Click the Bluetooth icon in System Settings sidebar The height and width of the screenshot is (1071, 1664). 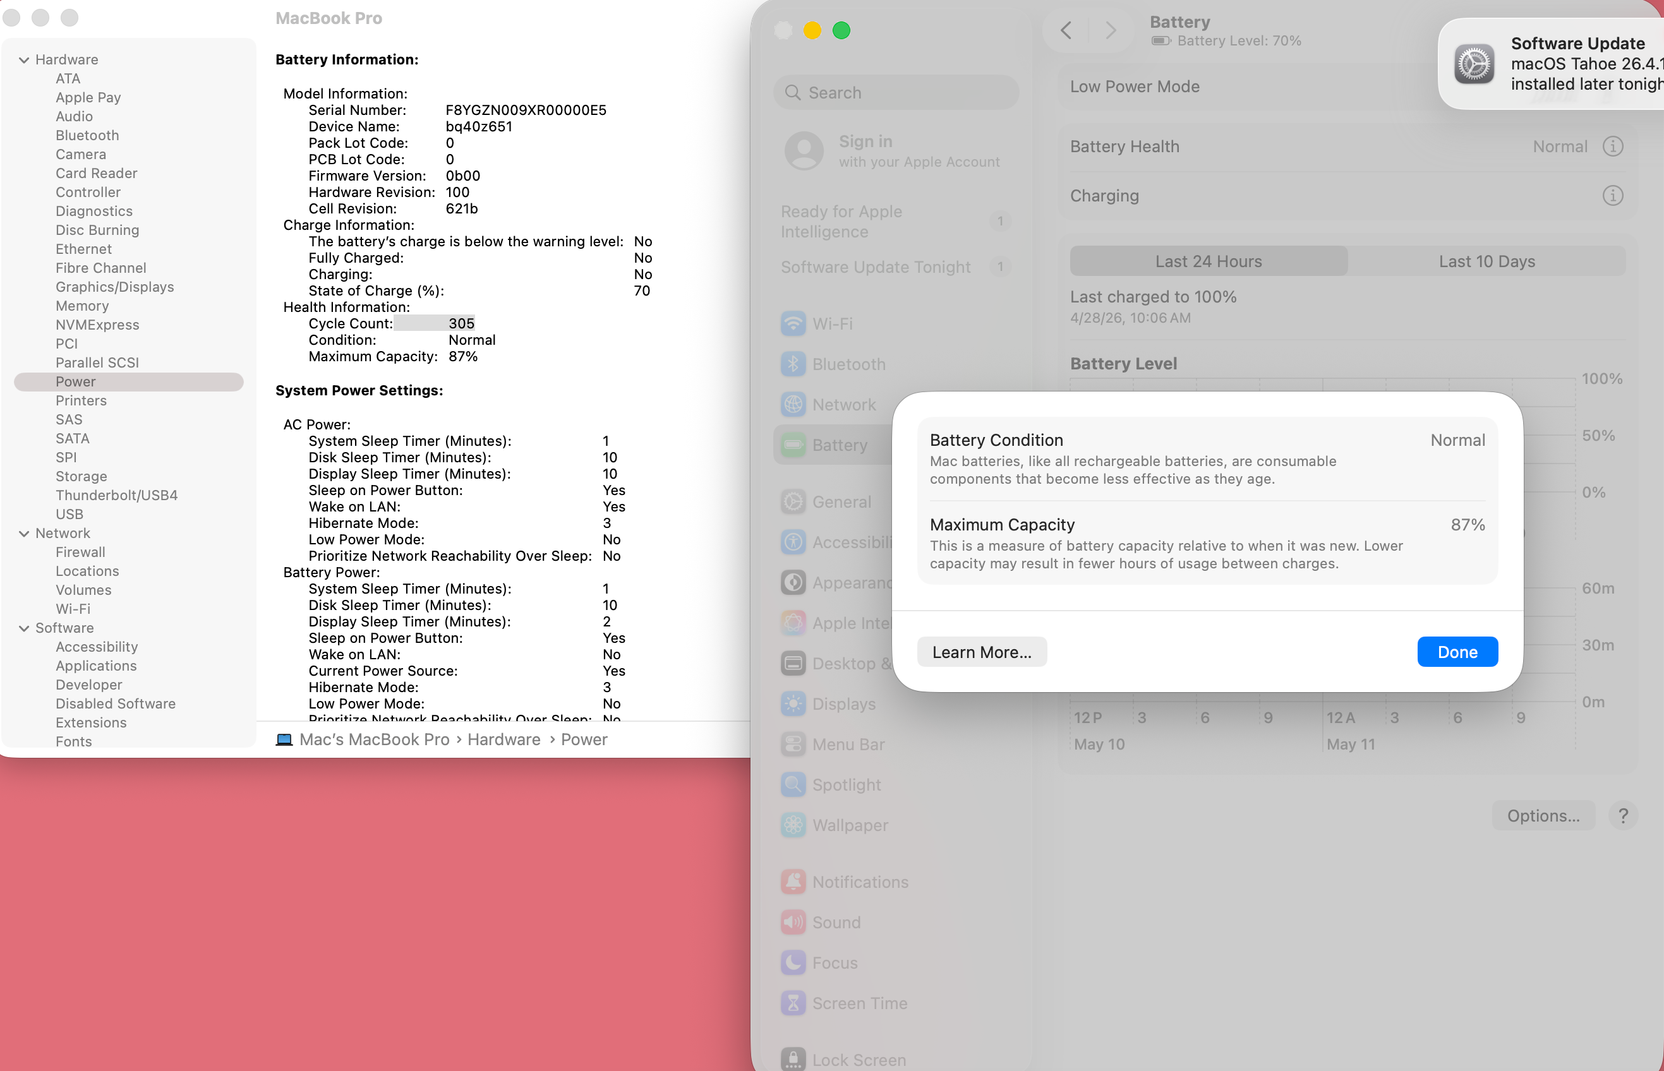[x=793, y=364]
